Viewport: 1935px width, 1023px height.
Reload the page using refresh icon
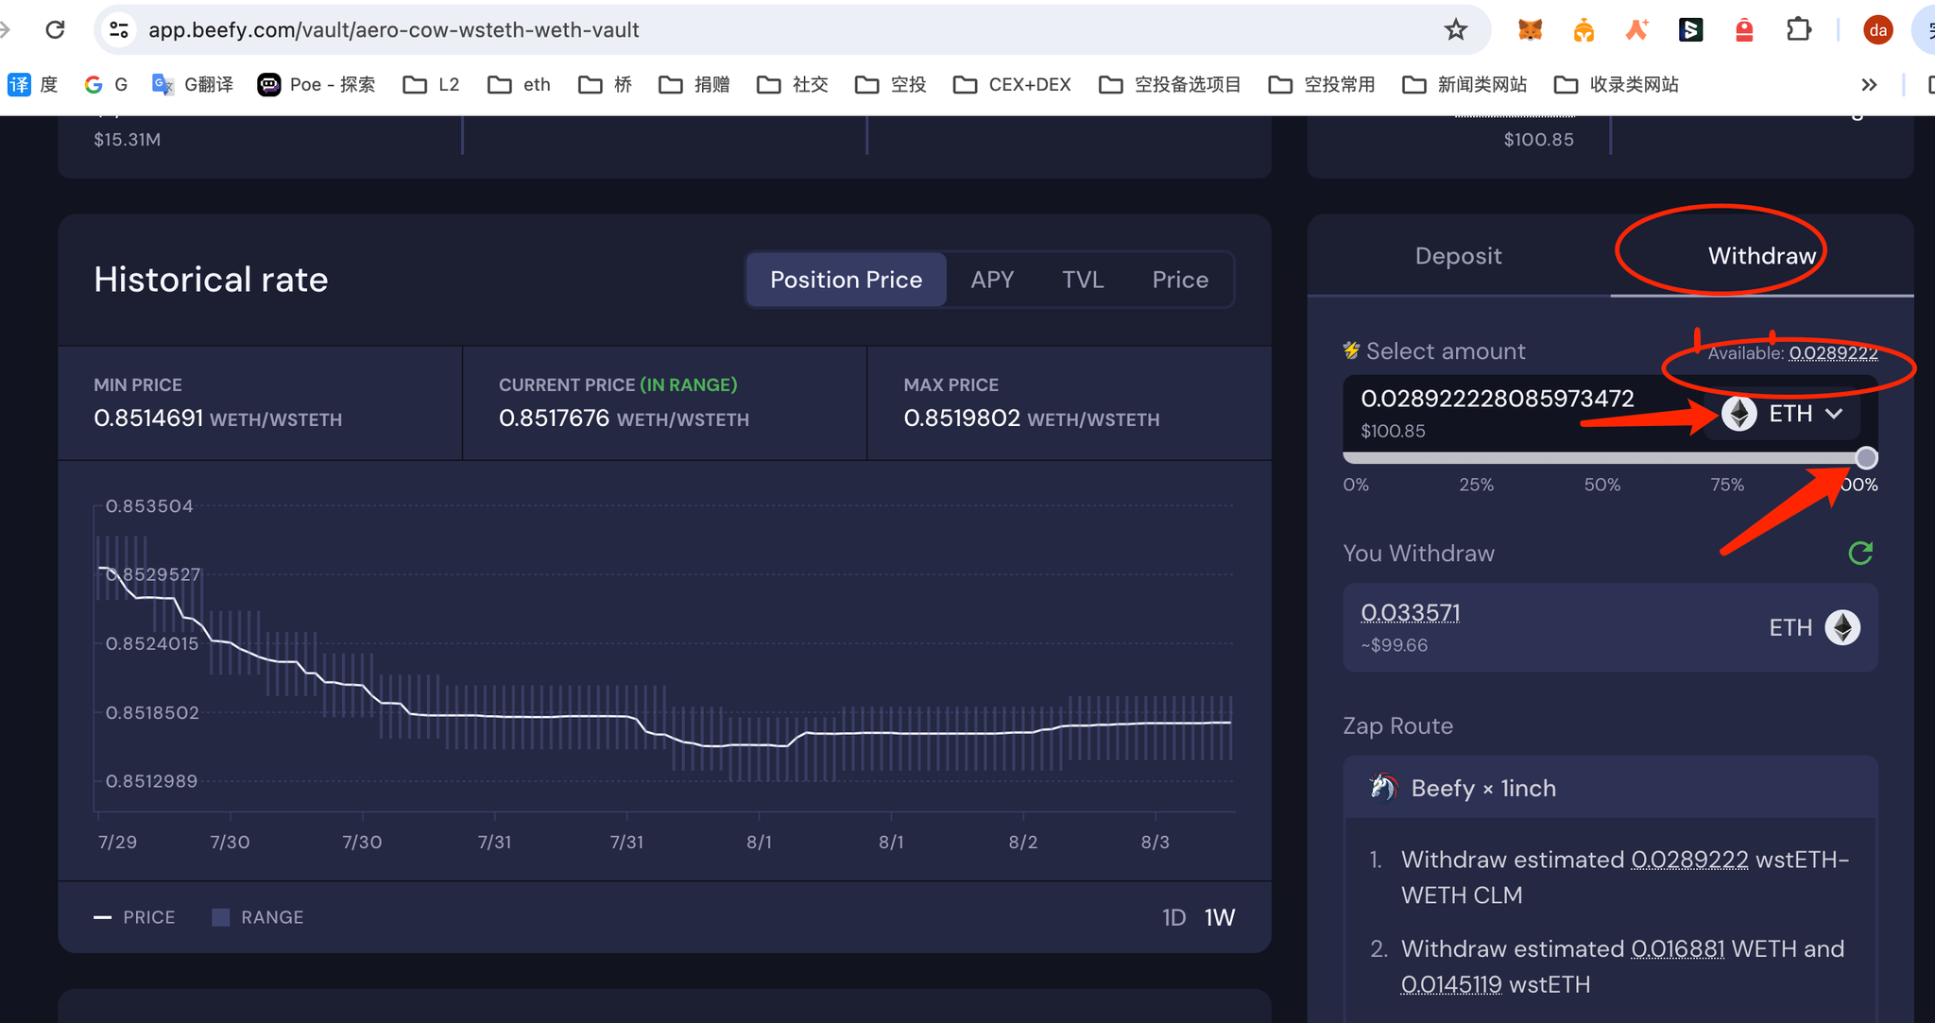coord(56,30)
